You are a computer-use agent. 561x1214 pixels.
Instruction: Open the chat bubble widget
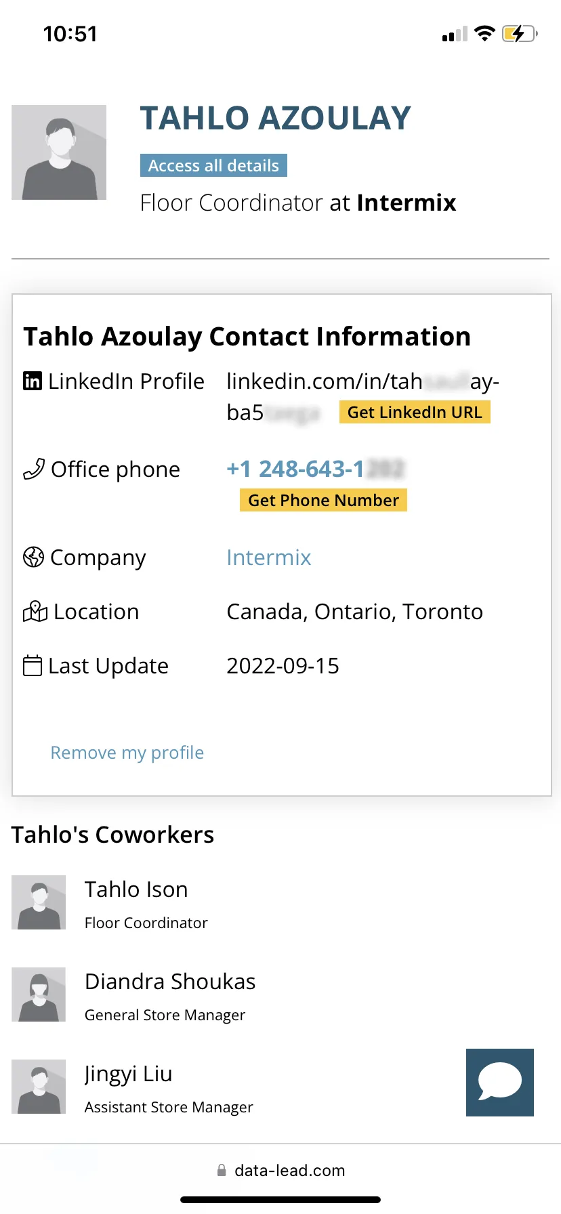(x=500, y=1082)
